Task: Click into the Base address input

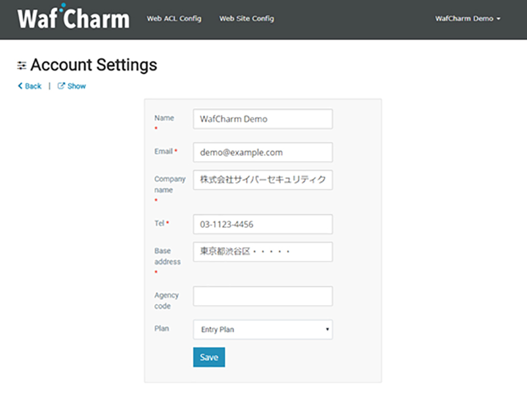Action: click(x=262, y=252)
